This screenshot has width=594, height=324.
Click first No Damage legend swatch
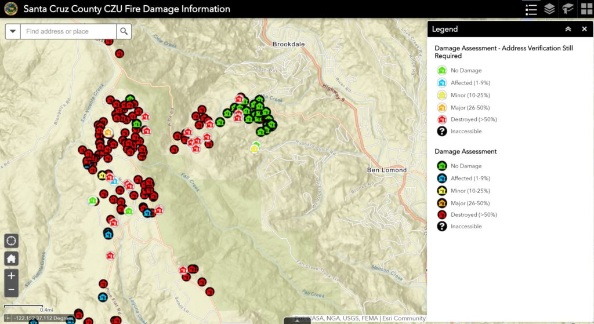coord(441,70)
